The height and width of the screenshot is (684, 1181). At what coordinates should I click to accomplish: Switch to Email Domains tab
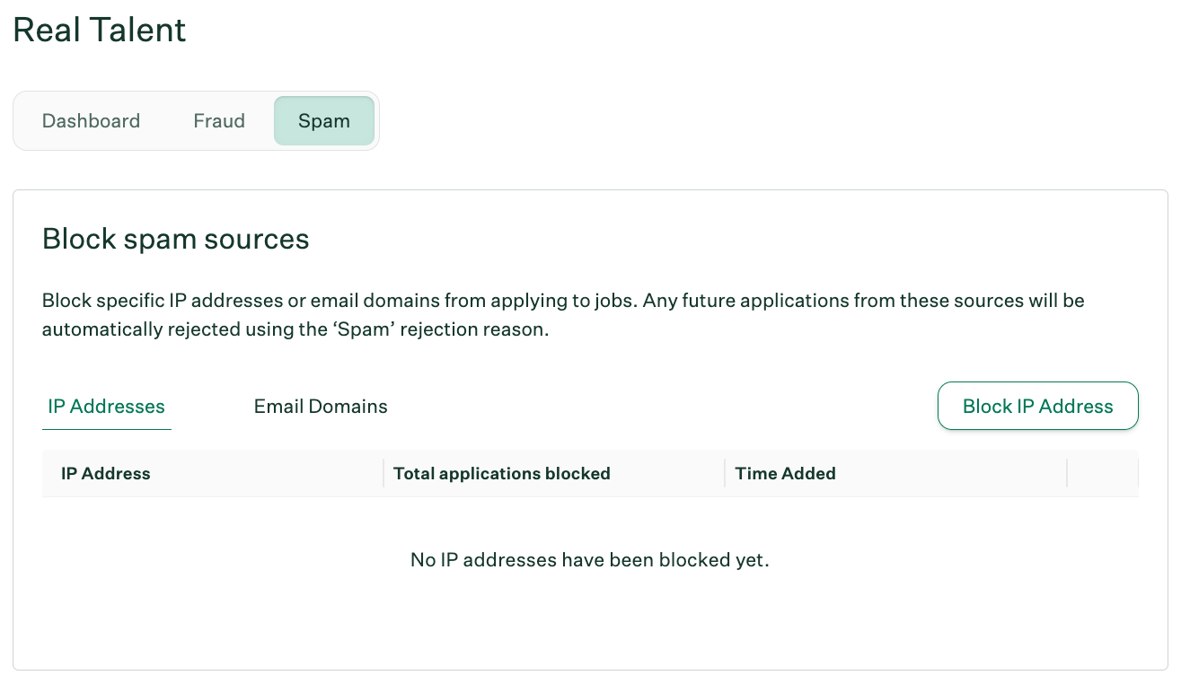(x=321, y=406)
